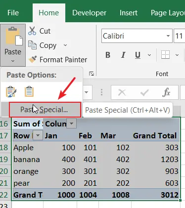
Task: Select the banana row label cell
Action: coord(28,160)
